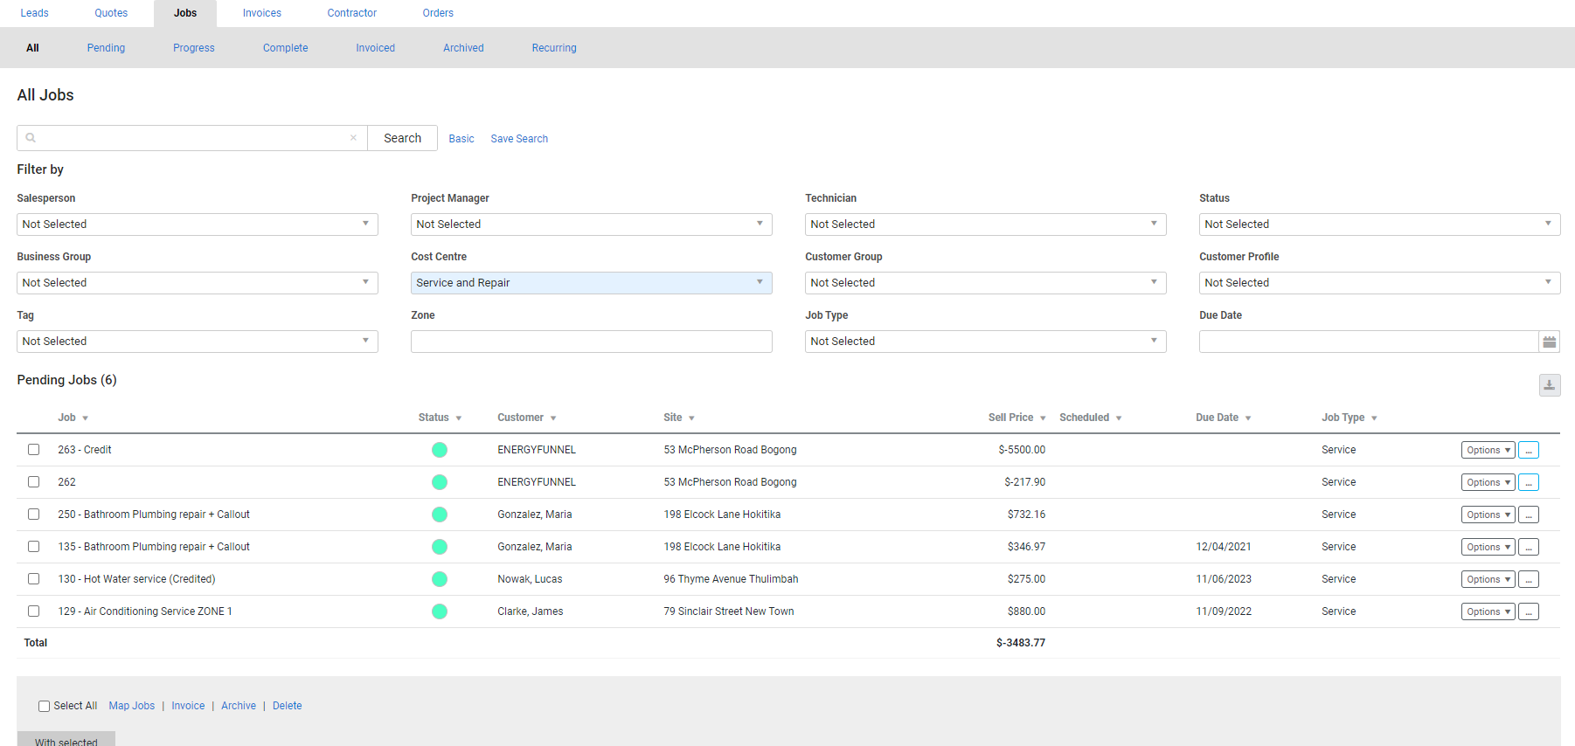Image resolution: width=1575 pixels, height=746 pixels.
Task: Show the Pending jobs sub-tab
Action: (106, 48)
